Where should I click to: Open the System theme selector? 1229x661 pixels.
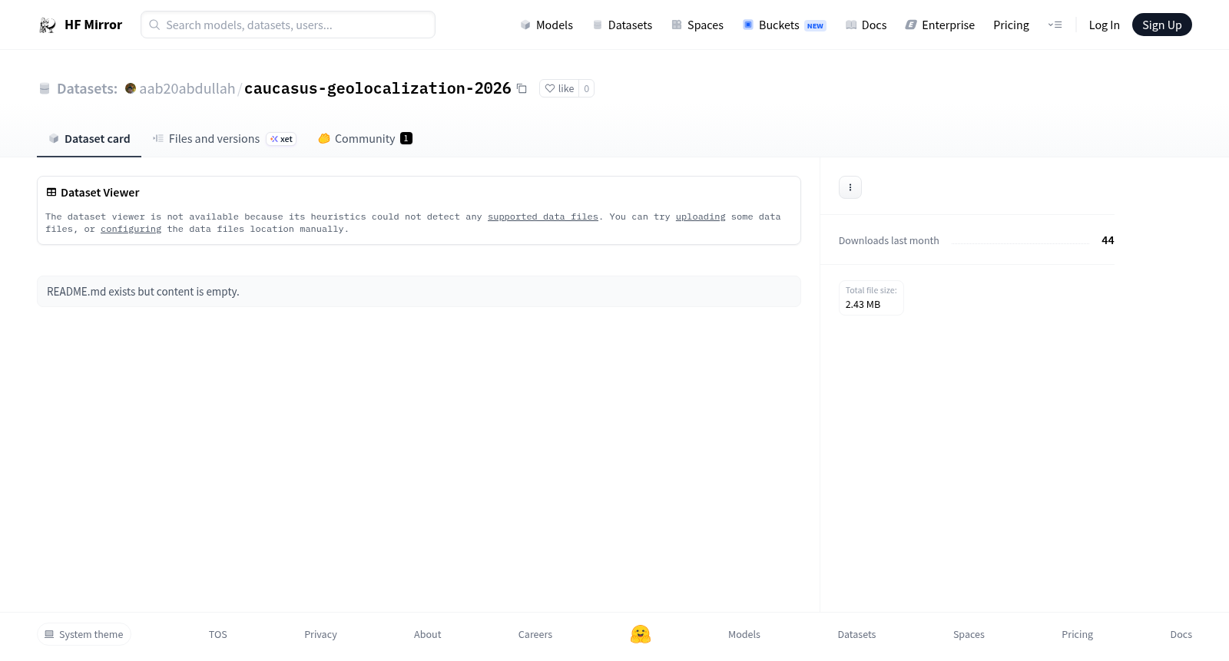coord(84,634)
